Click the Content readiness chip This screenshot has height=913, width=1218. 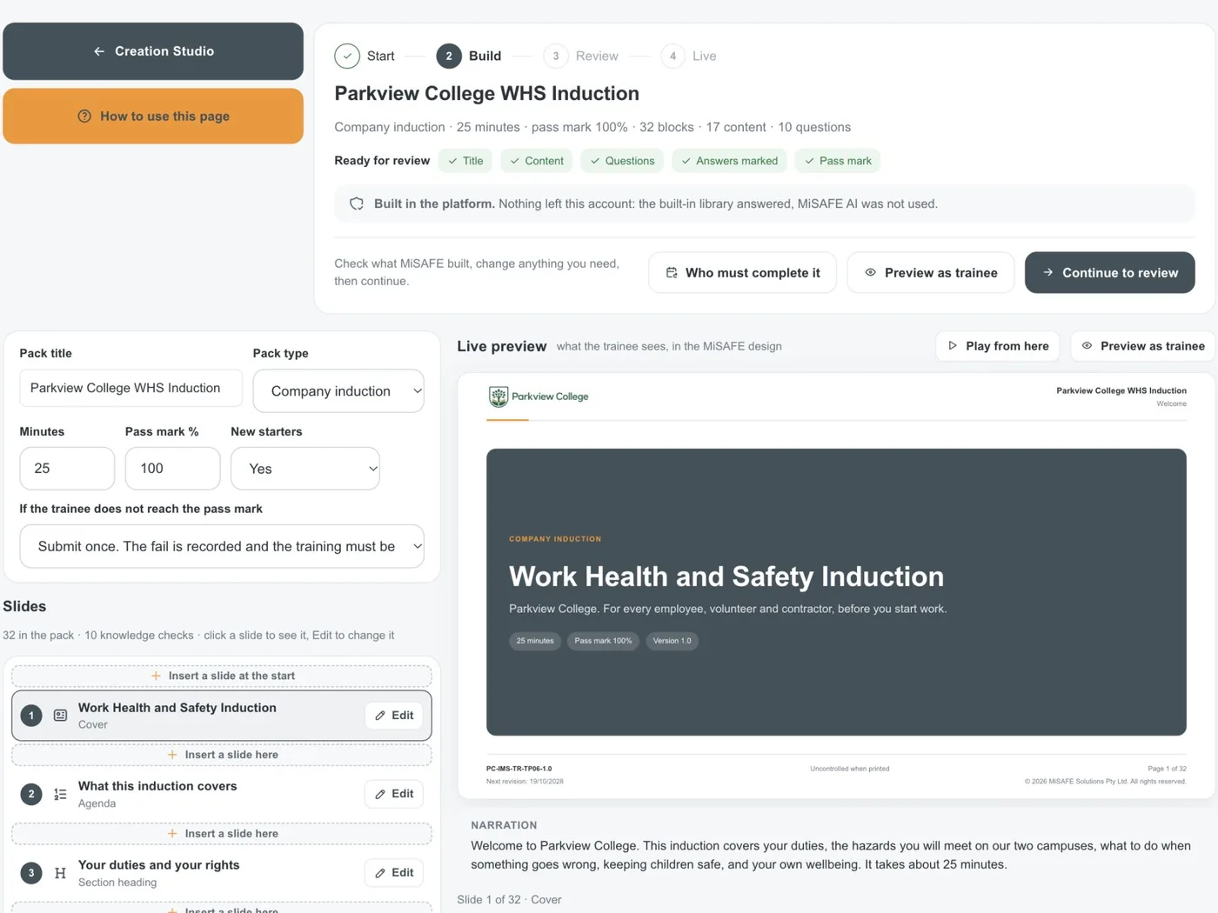[x=537, y=161]
